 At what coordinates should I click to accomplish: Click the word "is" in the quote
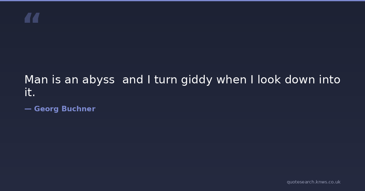point(56,80)
